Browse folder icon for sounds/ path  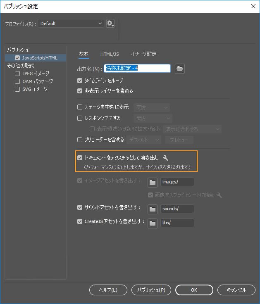pyautogui.click(x=152, y=209)
